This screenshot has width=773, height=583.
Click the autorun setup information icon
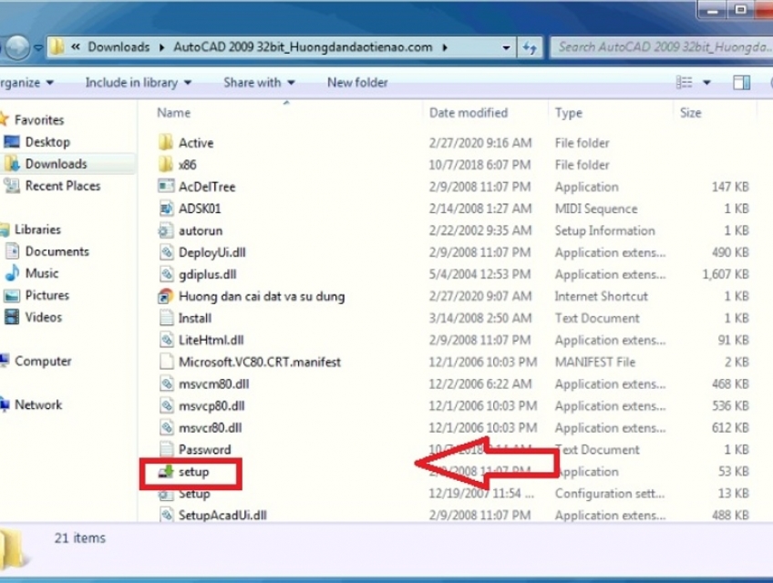[x=165, y=230]
